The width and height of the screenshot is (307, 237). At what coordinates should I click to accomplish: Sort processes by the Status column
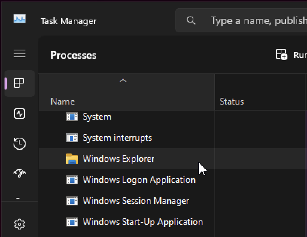point(231,102)
